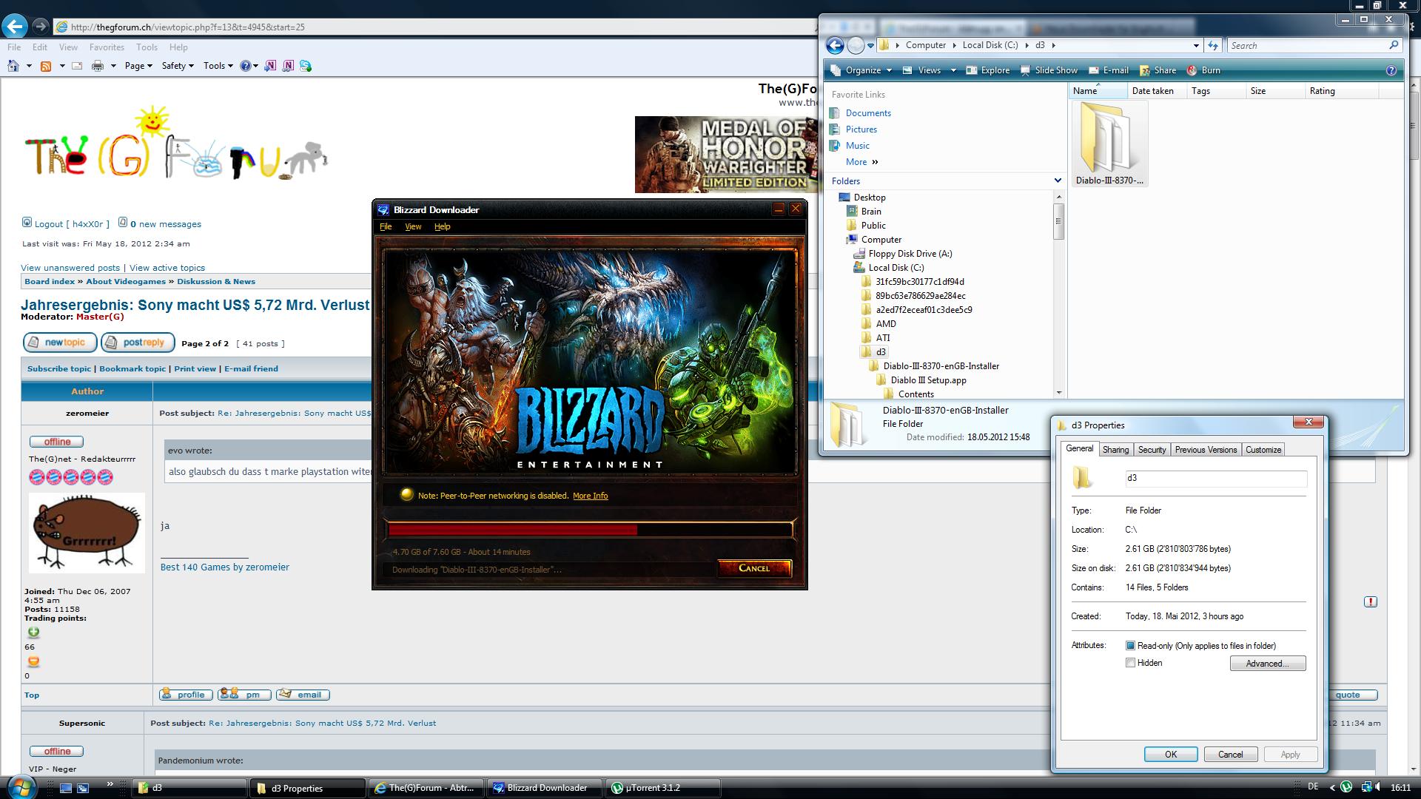Click Send to OneNote icon
Image resolution: width=1421 pixels, height=799 pixels.
tap(270, 66)
